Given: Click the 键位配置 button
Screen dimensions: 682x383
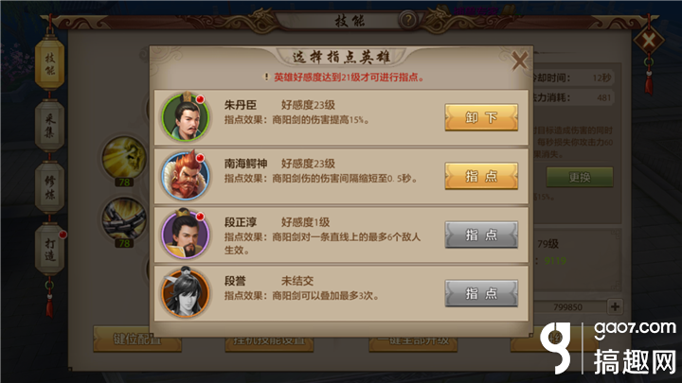Looking at the screenshot, I should (x=137, y=339).
